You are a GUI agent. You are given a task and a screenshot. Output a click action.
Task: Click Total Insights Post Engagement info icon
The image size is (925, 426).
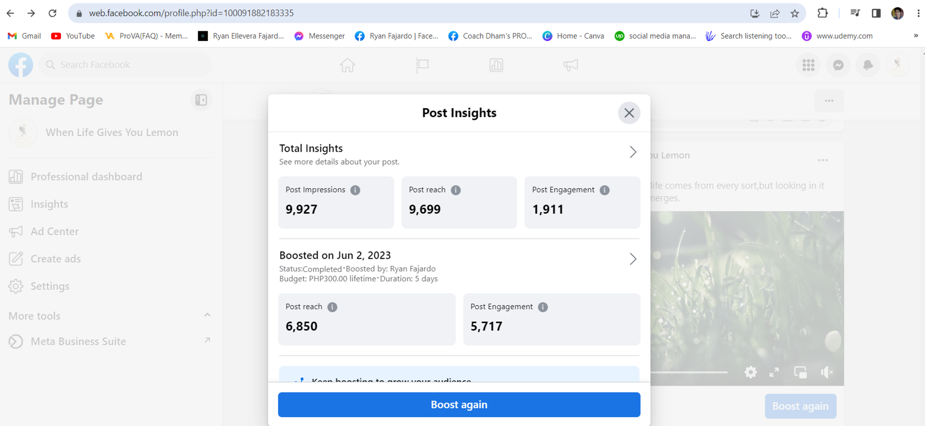[x=604, y=190]
